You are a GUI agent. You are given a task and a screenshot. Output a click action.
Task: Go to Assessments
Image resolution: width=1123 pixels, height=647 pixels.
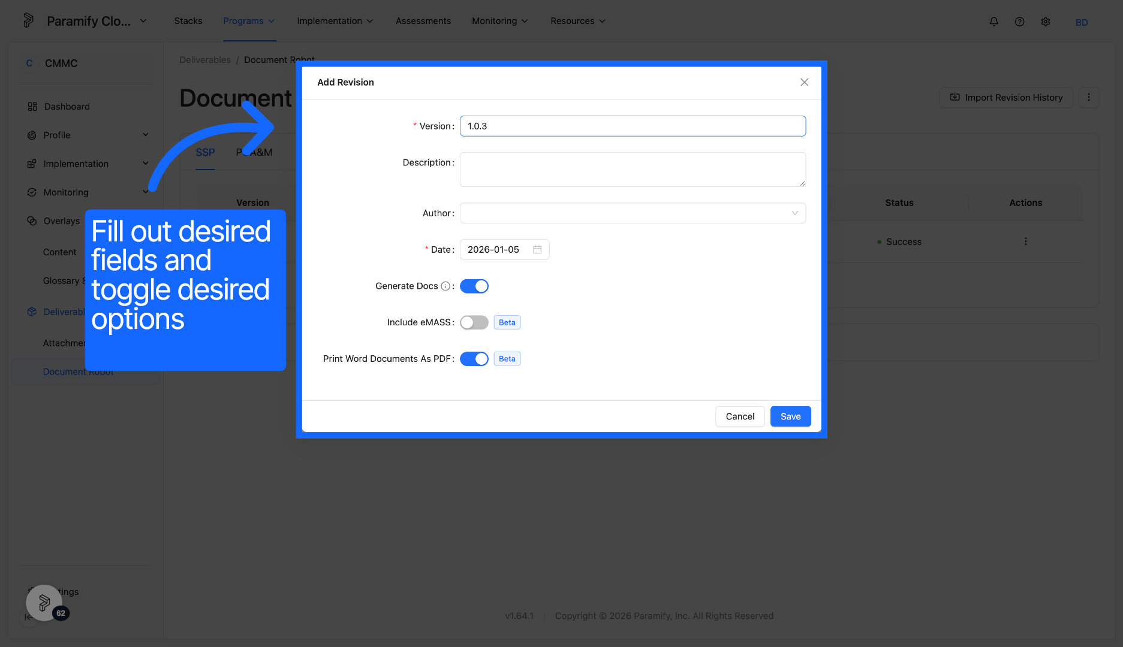pyautogui.click(x=423, y=21)
